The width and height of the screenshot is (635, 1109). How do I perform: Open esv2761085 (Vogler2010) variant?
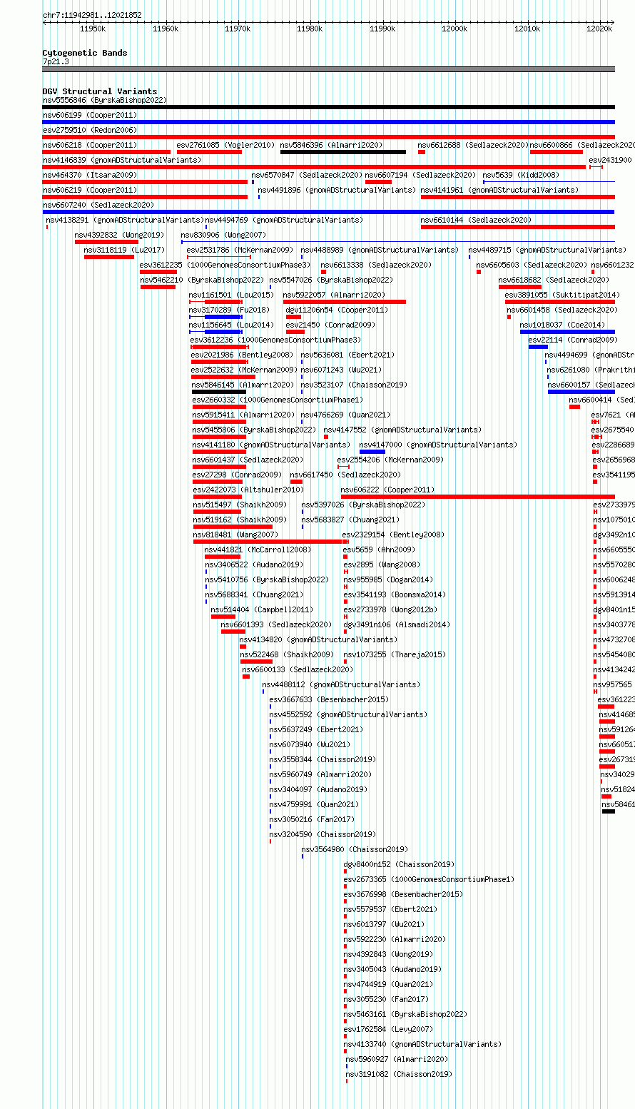tap(225, 146)
